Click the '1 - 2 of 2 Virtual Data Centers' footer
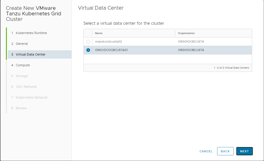 (x=231, y=68)
